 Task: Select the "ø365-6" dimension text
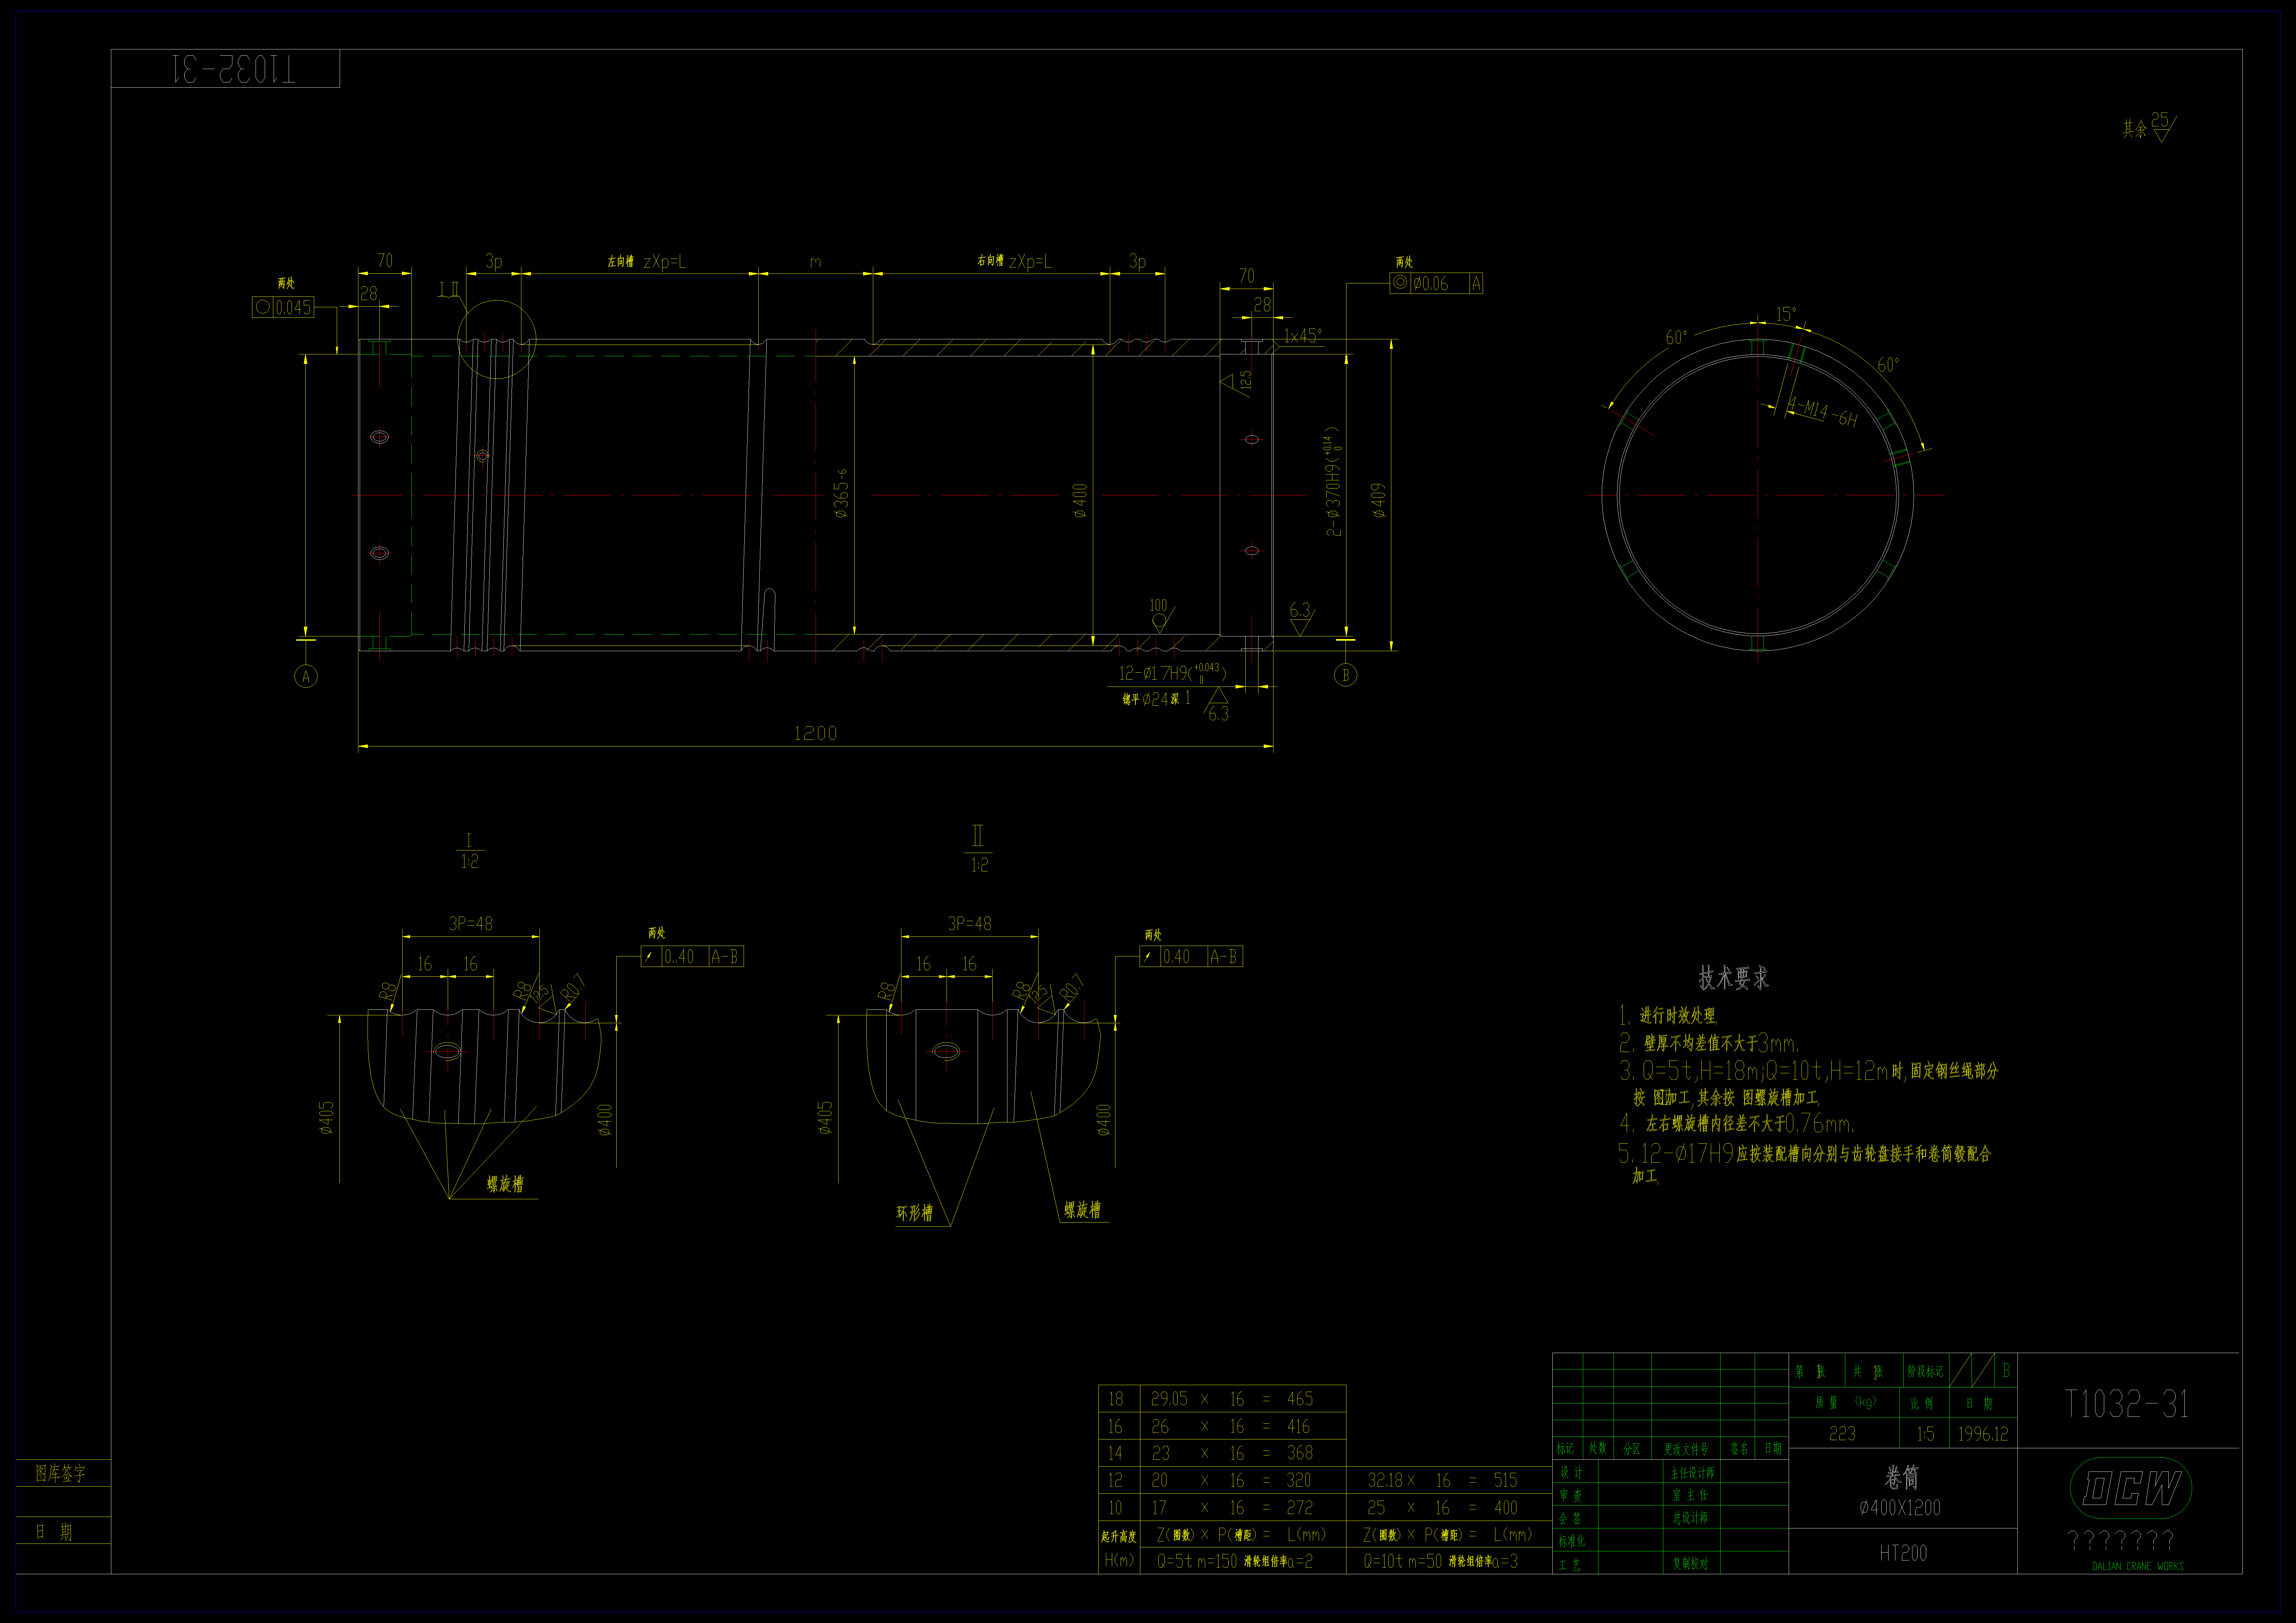click(x=841, y=493)
